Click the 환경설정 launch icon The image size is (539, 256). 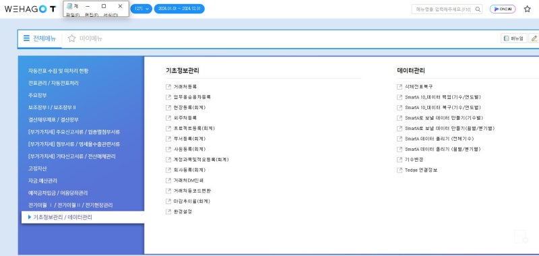point(168,212)
